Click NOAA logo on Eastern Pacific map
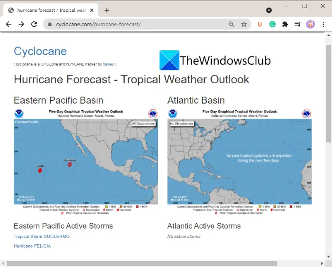The image size is (332, 267). (19, 114)
